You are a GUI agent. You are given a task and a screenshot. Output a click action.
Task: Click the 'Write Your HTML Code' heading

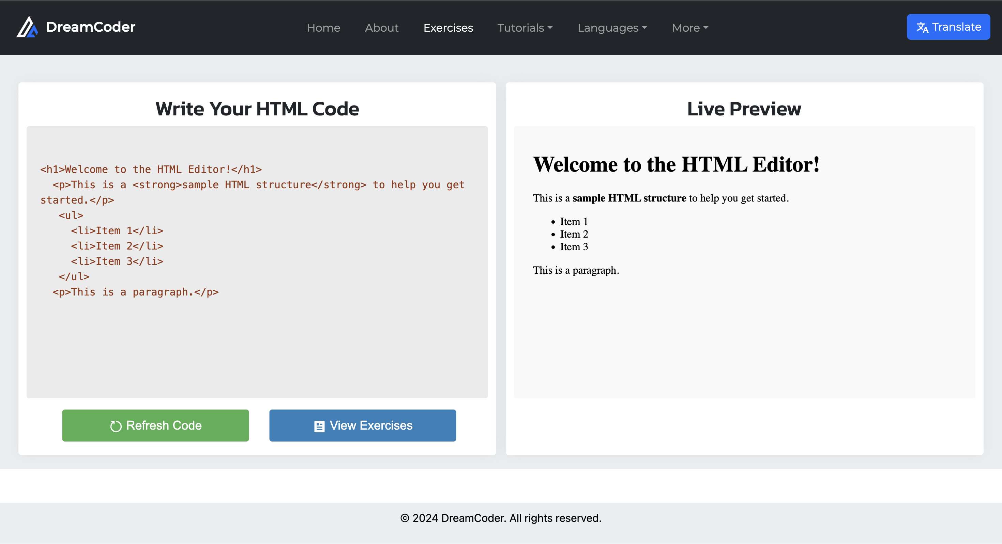257,109
